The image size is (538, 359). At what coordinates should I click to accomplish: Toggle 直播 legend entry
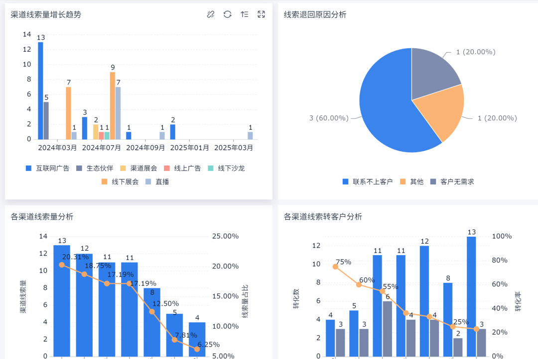(157, 181)
